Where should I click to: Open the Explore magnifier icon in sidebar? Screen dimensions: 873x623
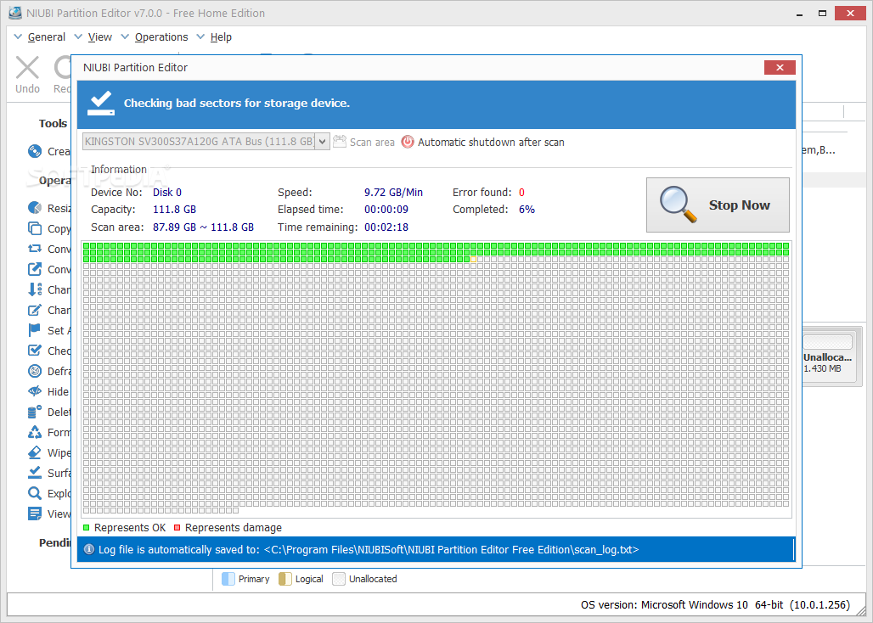point(35,493)
